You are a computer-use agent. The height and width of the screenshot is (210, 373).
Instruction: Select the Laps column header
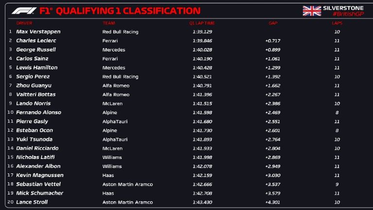click(337, 23)
